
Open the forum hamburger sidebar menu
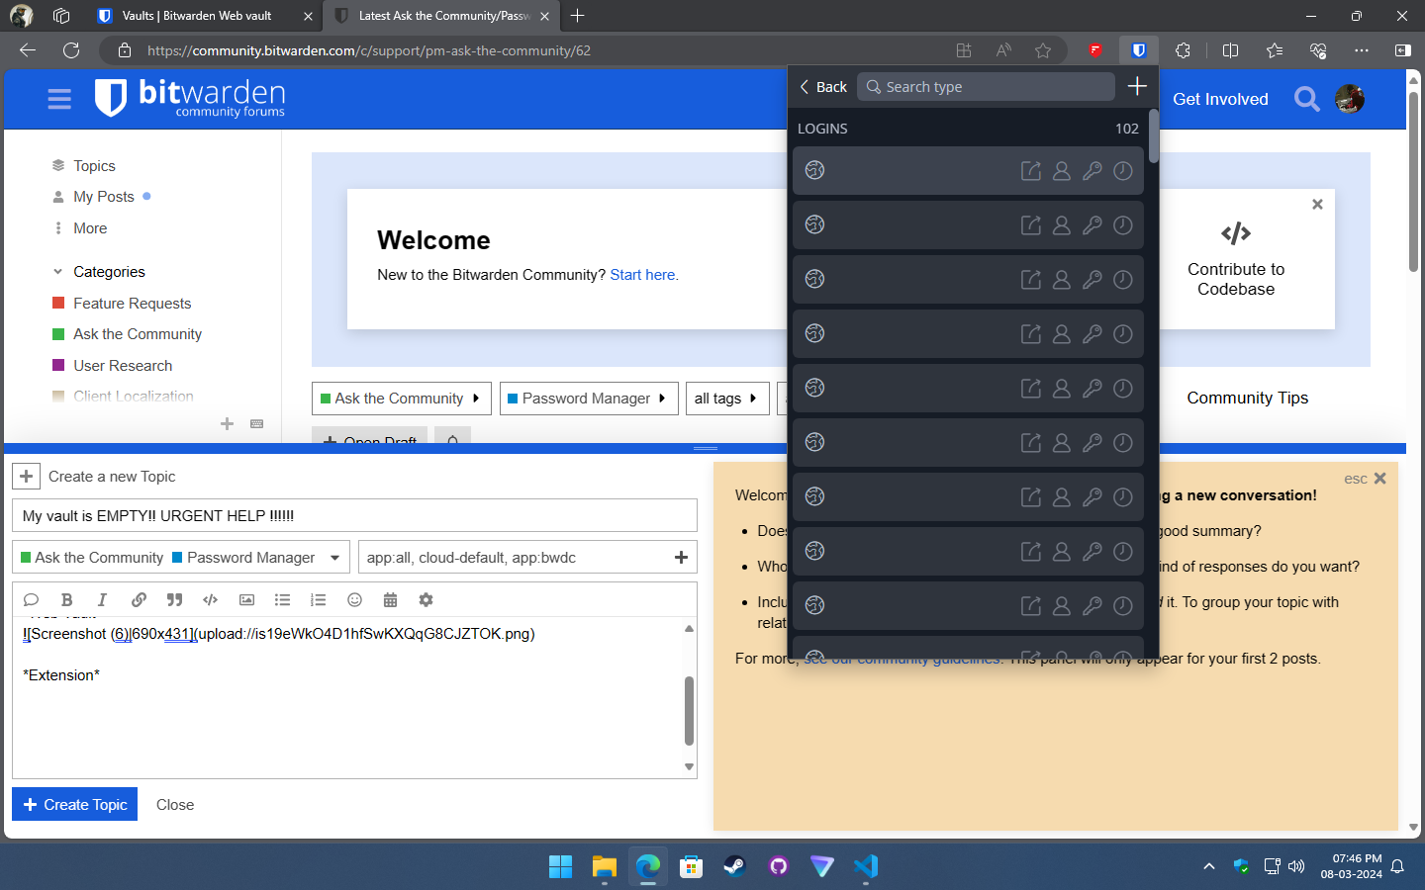pyautogui.click(x=59, y=99)
